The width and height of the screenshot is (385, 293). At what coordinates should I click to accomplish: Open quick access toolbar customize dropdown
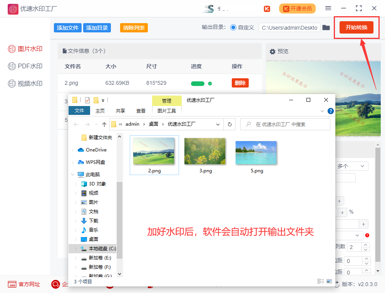pos(103,100)
